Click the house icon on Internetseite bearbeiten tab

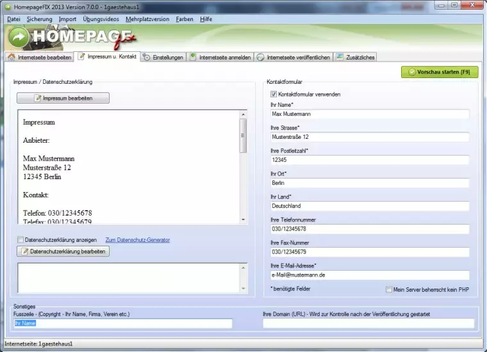(x=12, y=57)
